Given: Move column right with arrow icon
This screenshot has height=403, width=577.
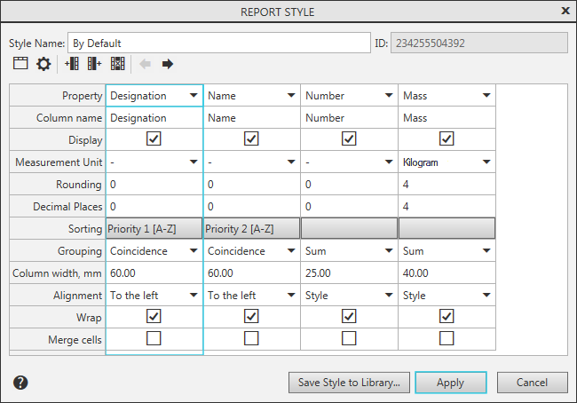Looking at the screenshot, I should tap(167, 64).
